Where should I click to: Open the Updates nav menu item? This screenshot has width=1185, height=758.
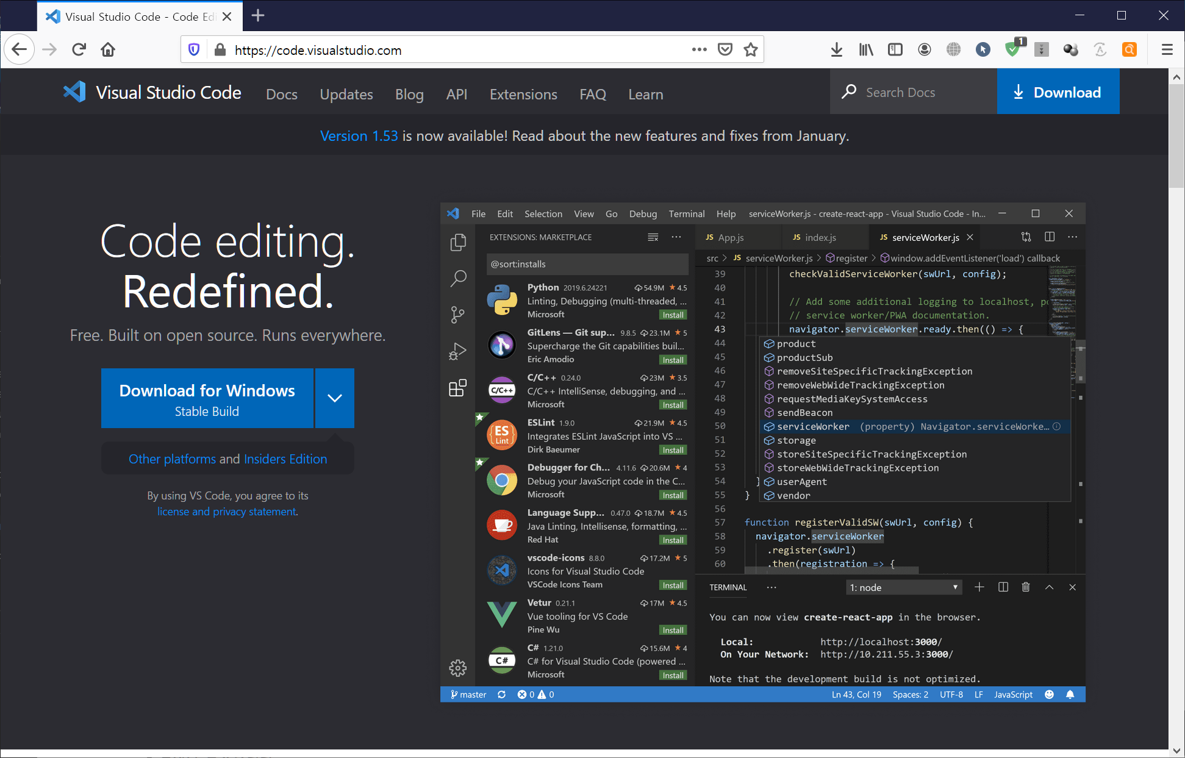click(x=346, y=95)
